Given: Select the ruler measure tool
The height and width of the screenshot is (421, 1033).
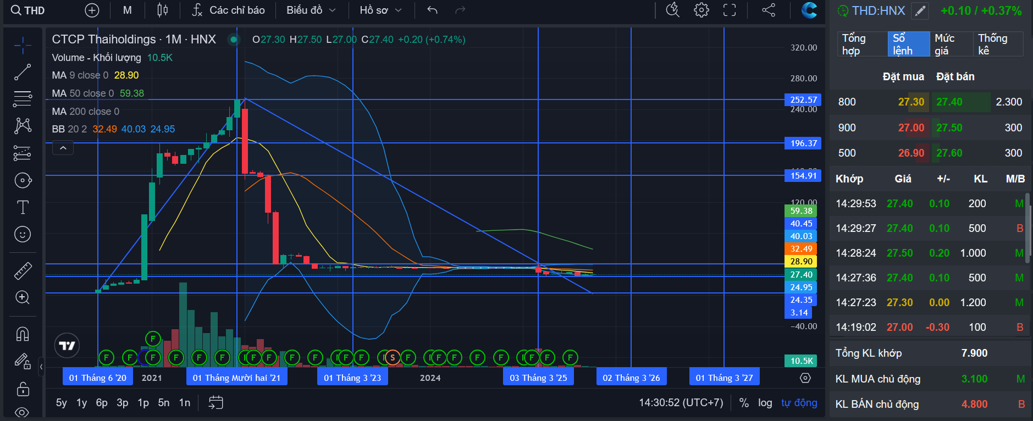Looking at the screenshot, I should 23,270.
